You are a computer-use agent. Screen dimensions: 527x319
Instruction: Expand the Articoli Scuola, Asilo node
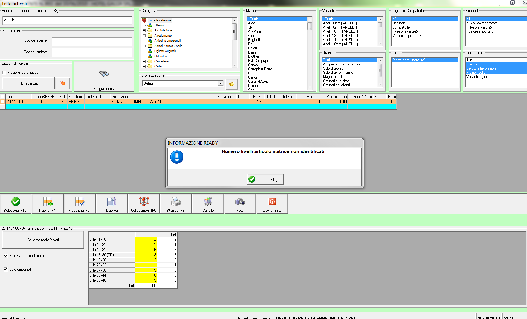(144, 46)
